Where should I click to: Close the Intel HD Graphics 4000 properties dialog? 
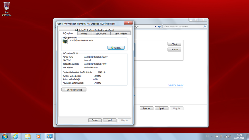click(129, 23)
